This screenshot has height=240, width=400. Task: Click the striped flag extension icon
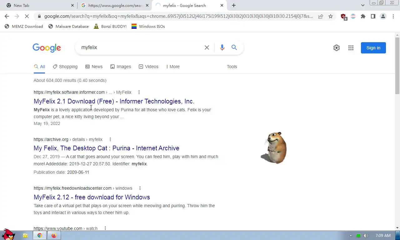click(x=353, y=16)
